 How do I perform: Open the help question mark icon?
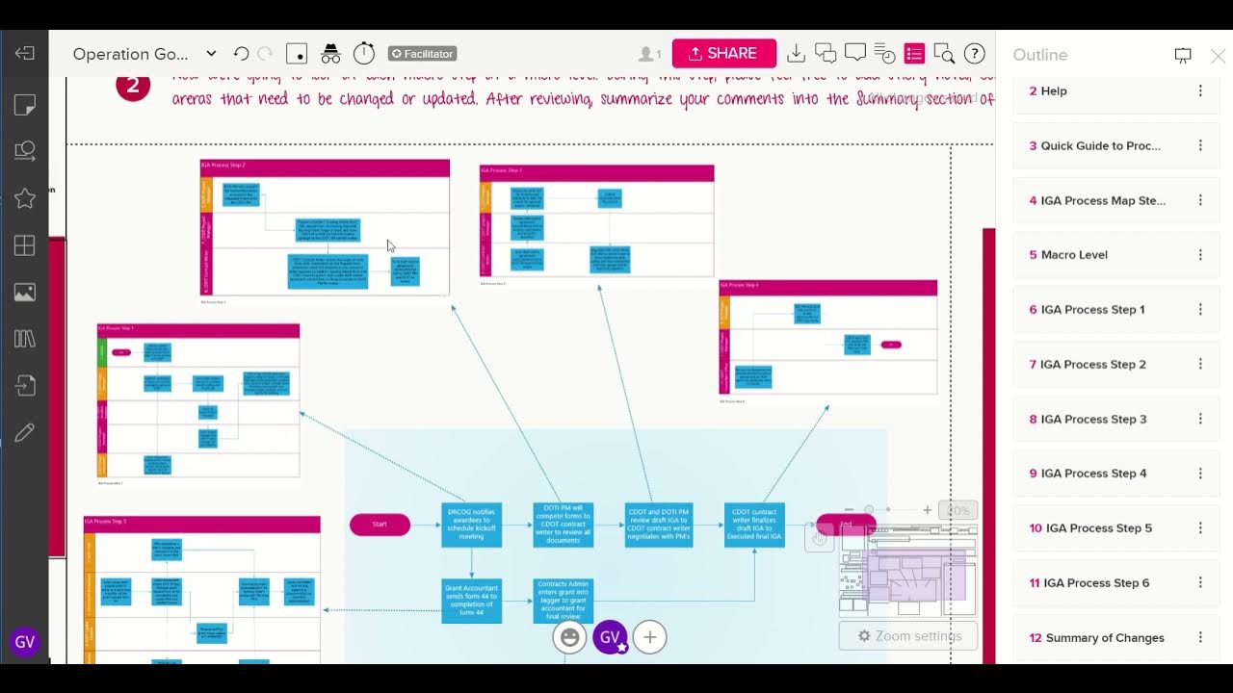coord(974,54)
